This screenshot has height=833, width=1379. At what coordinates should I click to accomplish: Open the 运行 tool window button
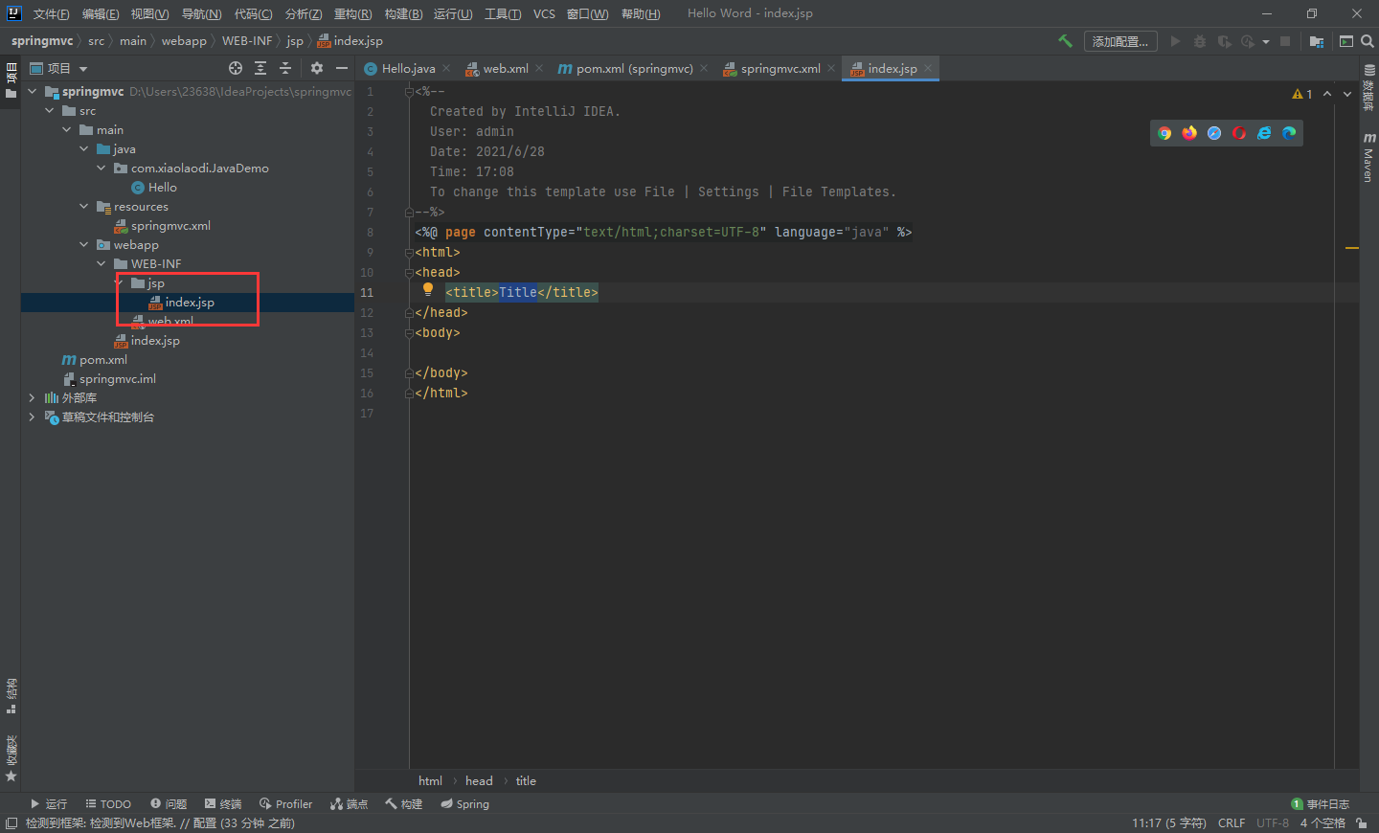[48, 804]
